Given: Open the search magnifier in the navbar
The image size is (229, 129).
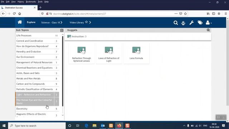Looking at the screenshot, I should click(176, 23).
